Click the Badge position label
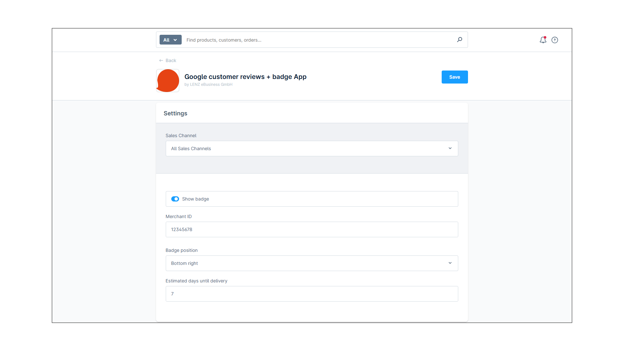Screen dimensions: 624x351 pos(182,250)
